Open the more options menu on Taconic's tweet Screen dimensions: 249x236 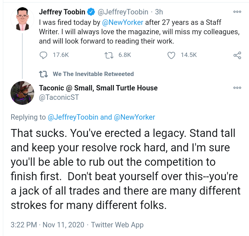[237, 88]
